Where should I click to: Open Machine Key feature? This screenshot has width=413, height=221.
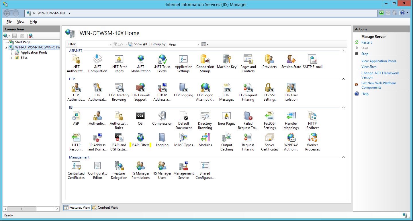[x=227, y=61]
